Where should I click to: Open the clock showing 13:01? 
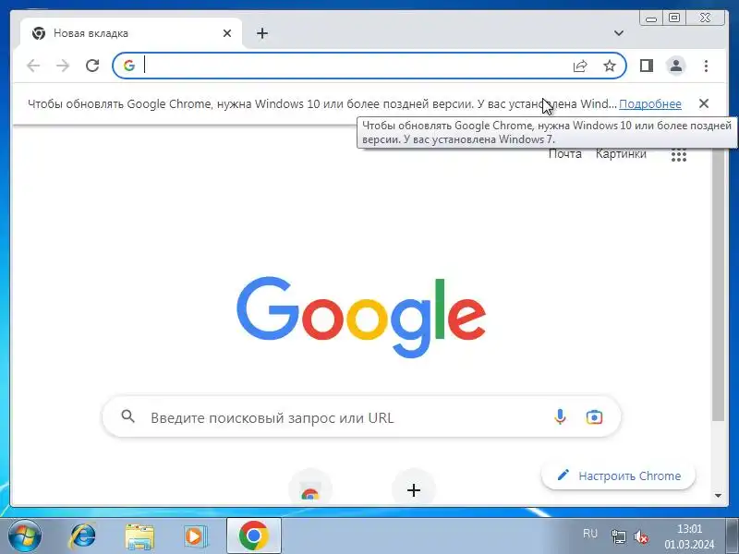click(689, 536)
